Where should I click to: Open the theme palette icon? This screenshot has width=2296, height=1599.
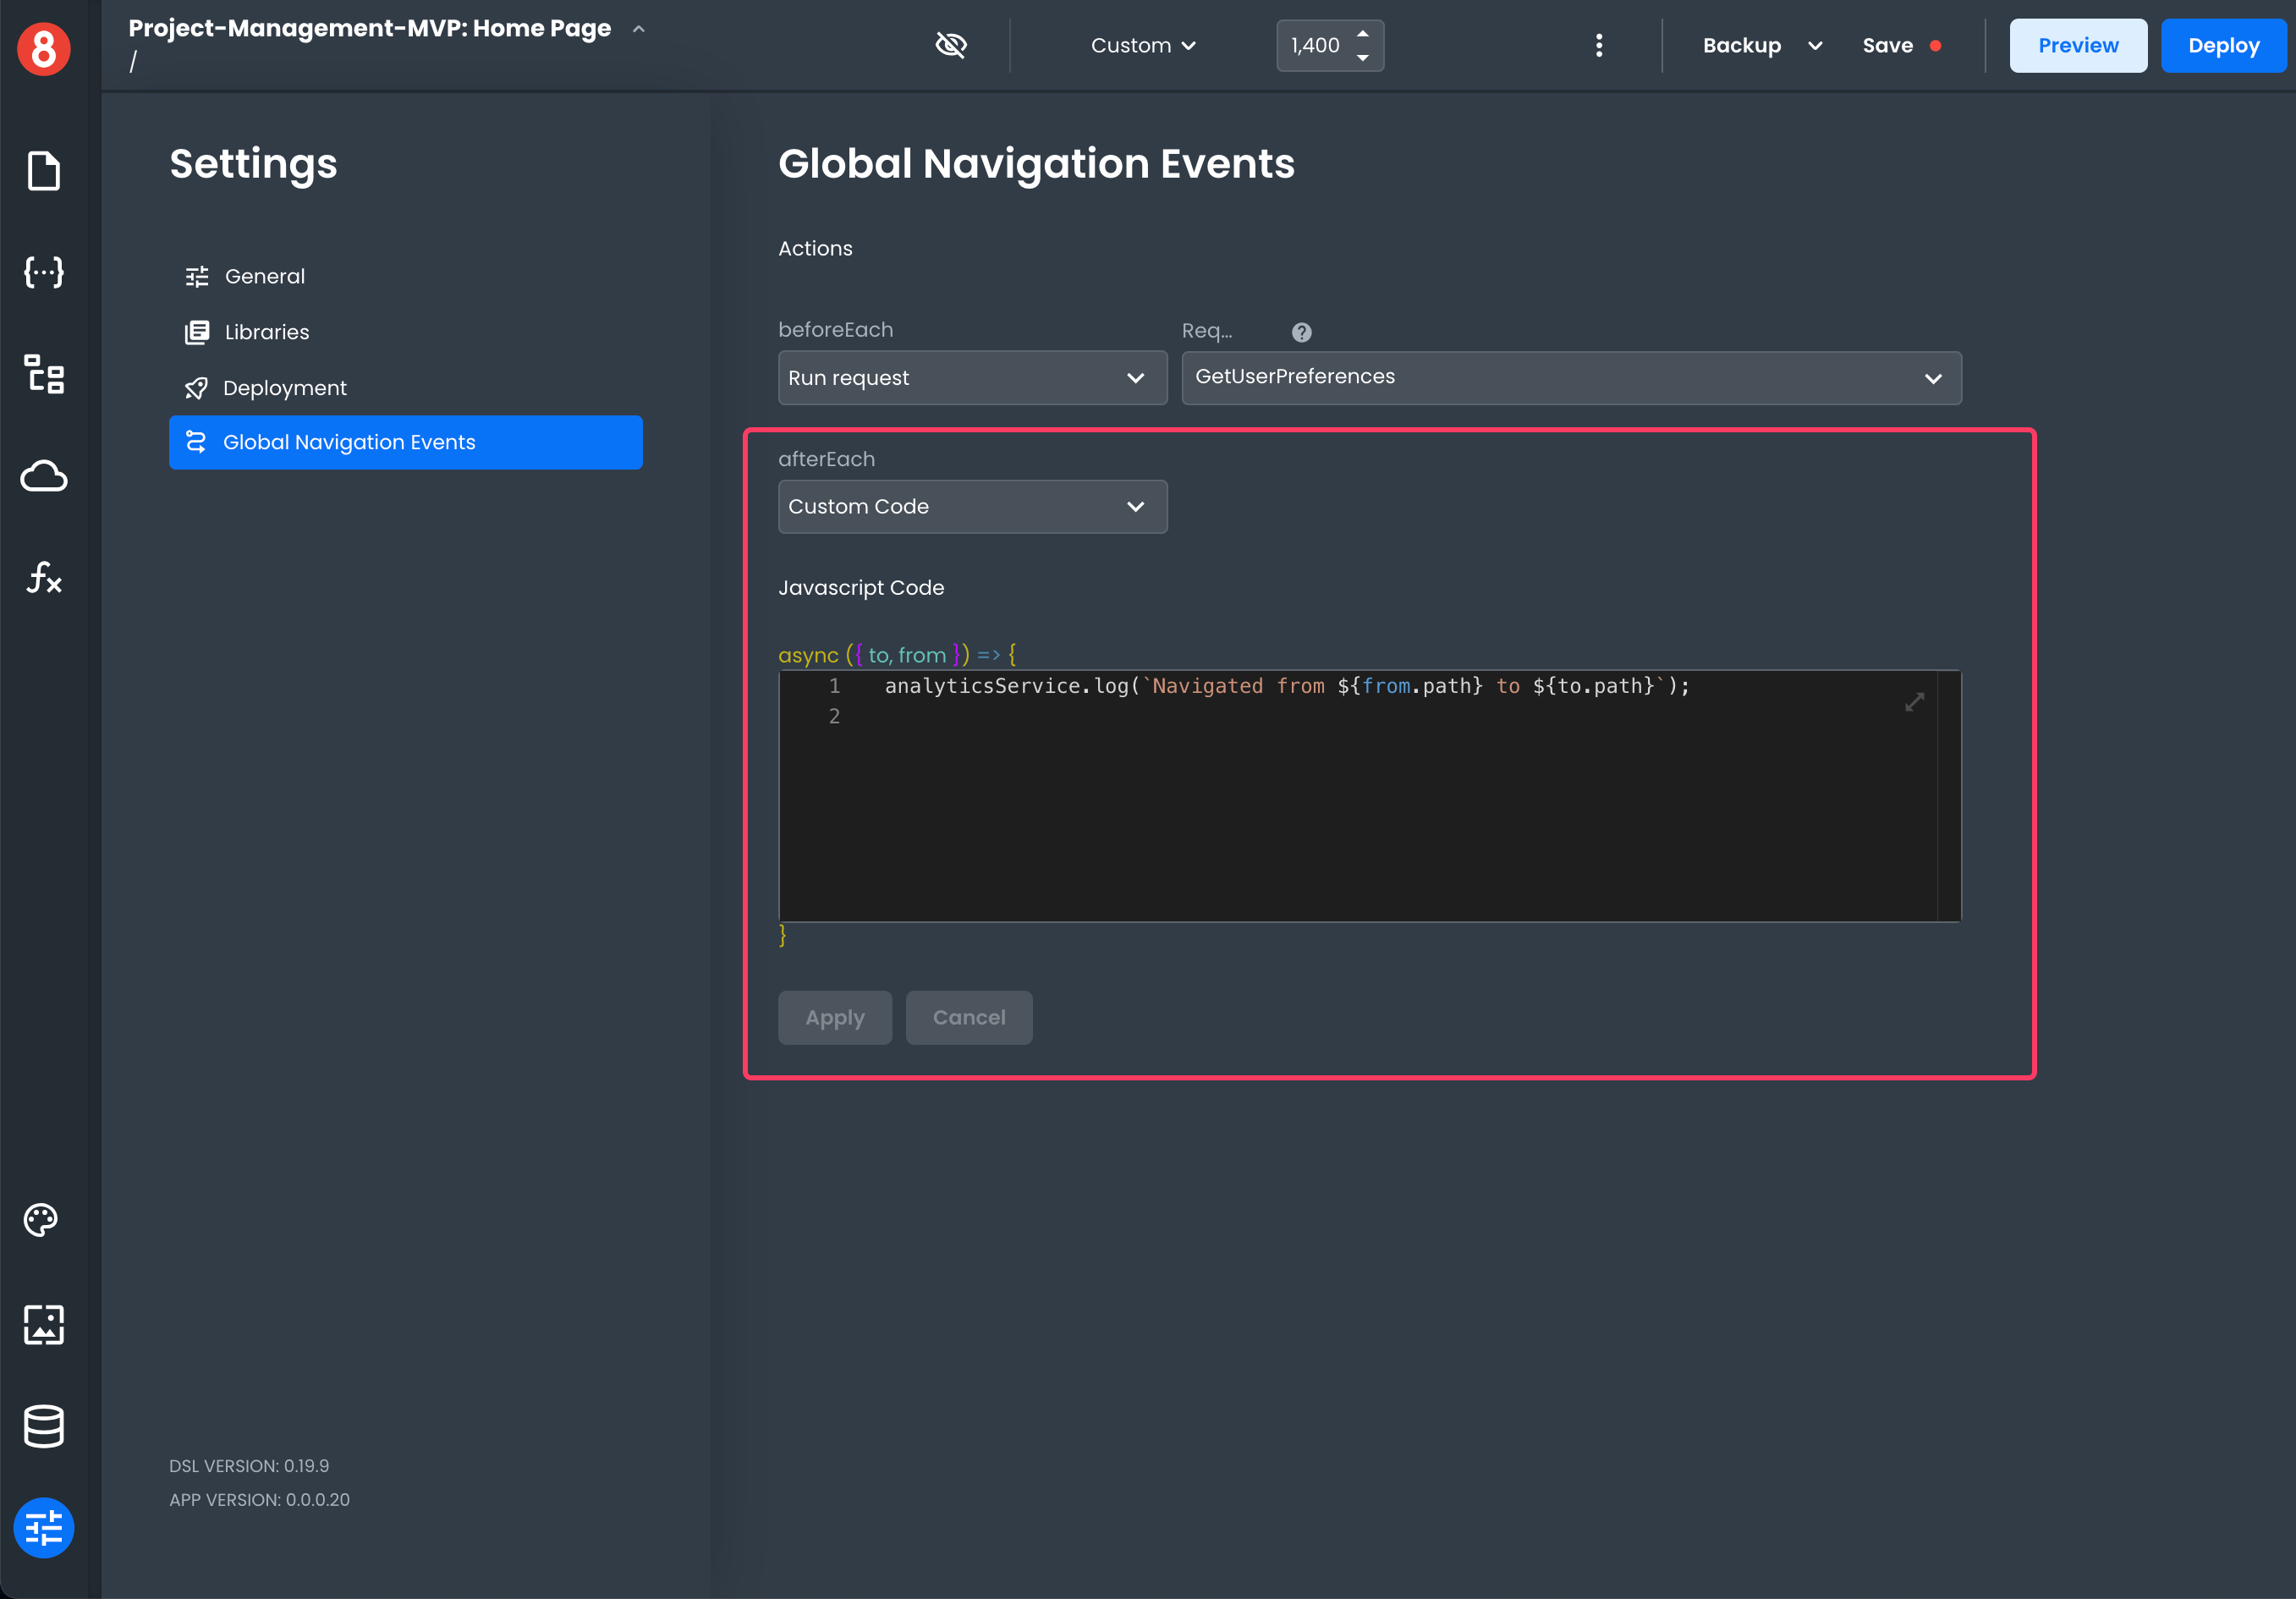[x=41, y=1220]
